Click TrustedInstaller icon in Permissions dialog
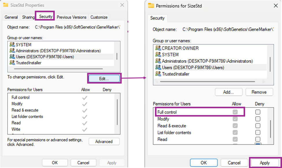 (x=158, y=74)
